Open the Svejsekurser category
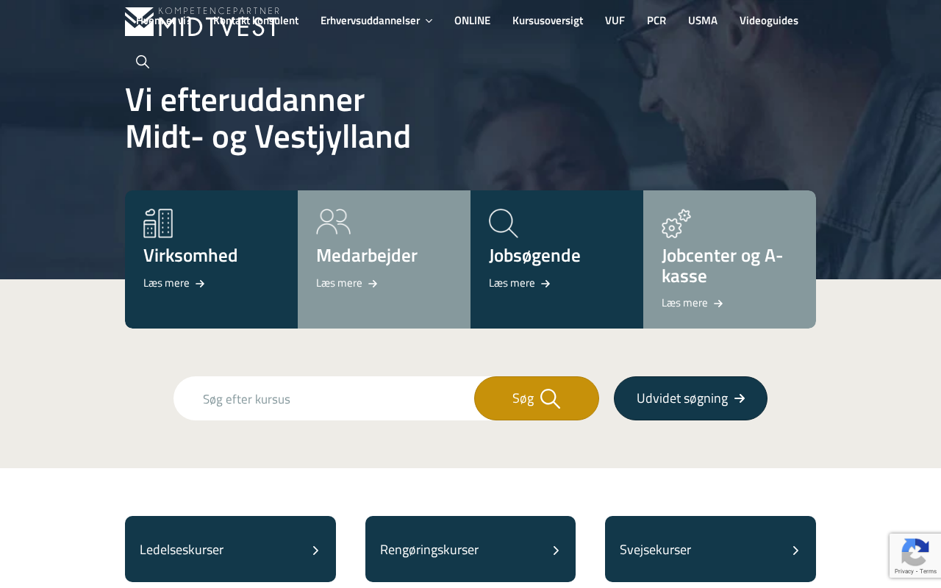The height and width of the screenshot is (588, 941). tap(710, 549)
